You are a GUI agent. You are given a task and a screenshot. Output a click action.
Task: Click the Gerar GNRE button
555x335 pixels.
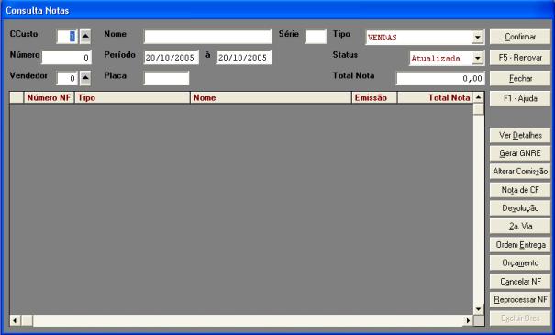coord(520,153)
